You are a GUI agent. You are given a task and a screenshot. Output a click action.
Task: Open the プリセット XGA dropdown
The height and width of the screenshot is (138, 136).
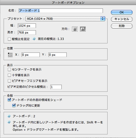coord(65,19)
